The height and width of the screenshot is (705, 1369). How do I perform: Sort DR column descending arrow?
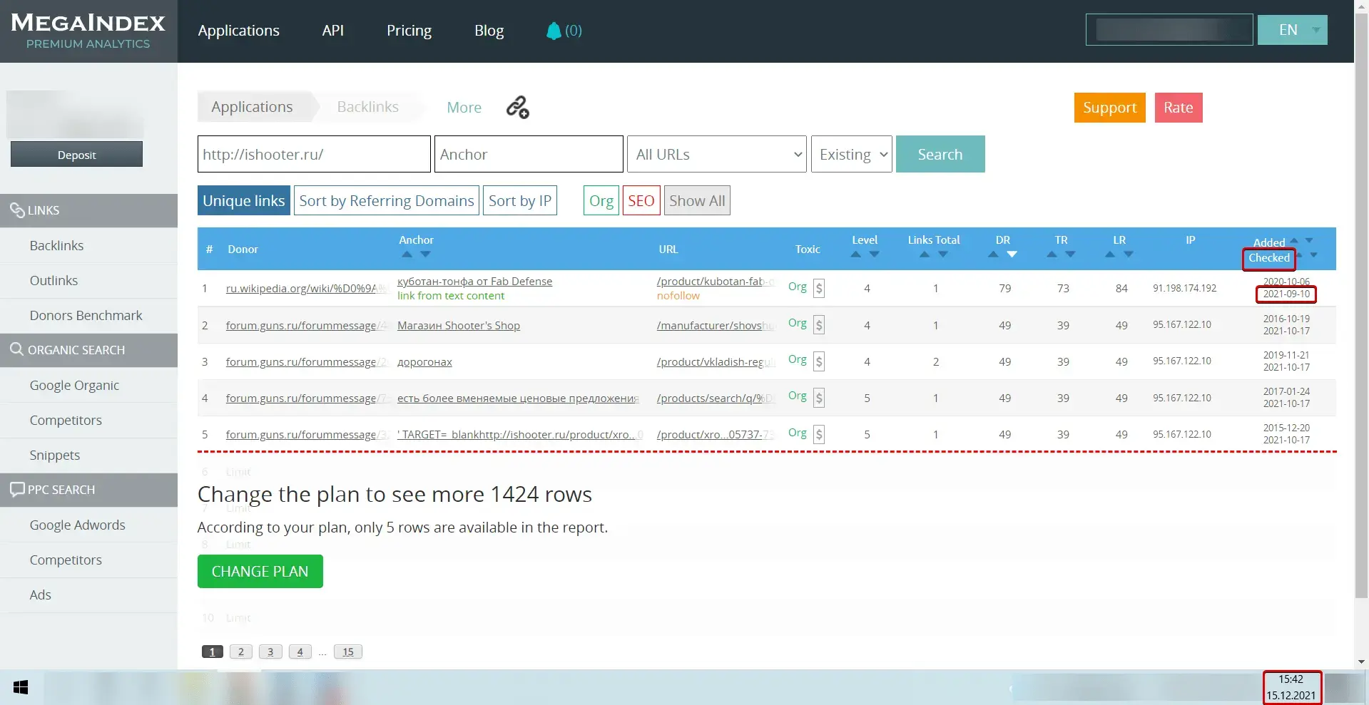click(x=1012, y=254)
